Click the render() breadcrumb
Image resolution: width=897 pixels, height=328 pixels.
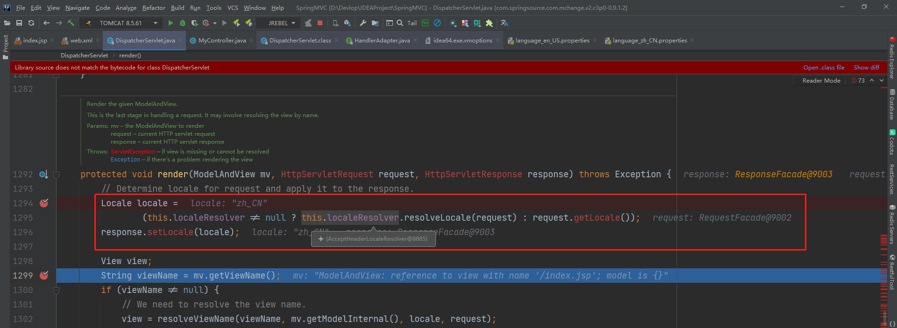[x=130, y=56]
